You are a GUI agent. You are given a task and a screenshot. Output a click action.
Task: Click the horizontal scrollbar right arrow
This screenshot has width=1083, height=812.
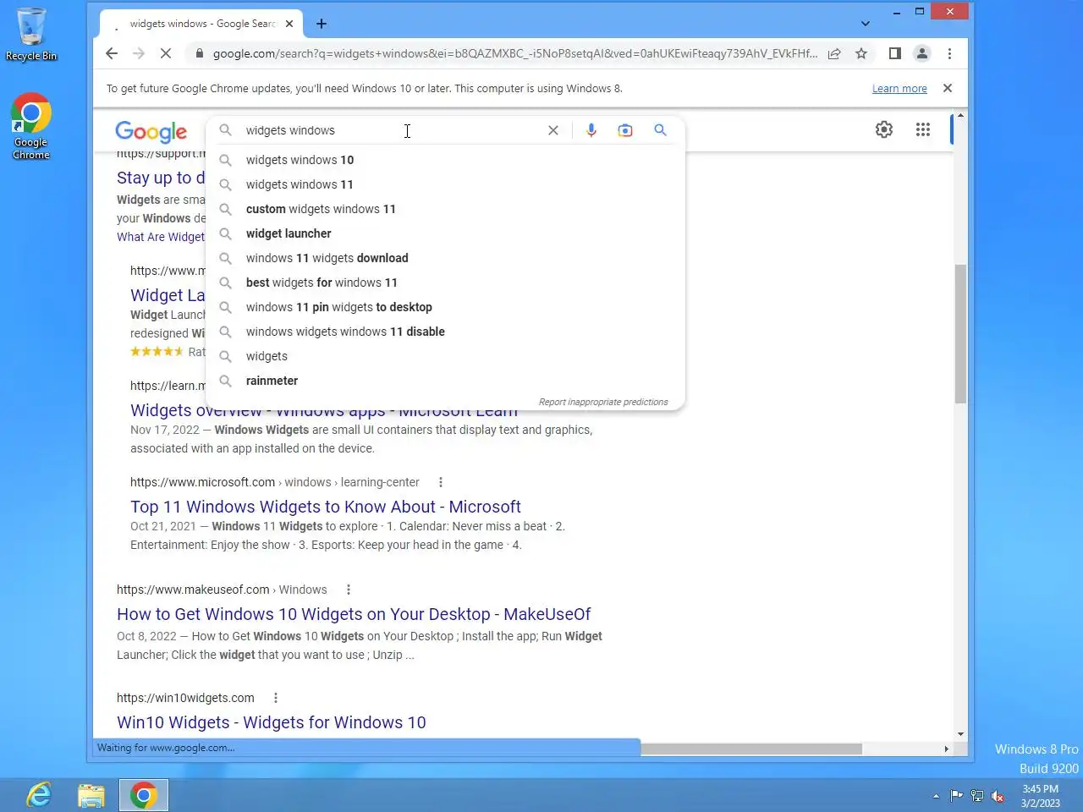coord(946,749)
